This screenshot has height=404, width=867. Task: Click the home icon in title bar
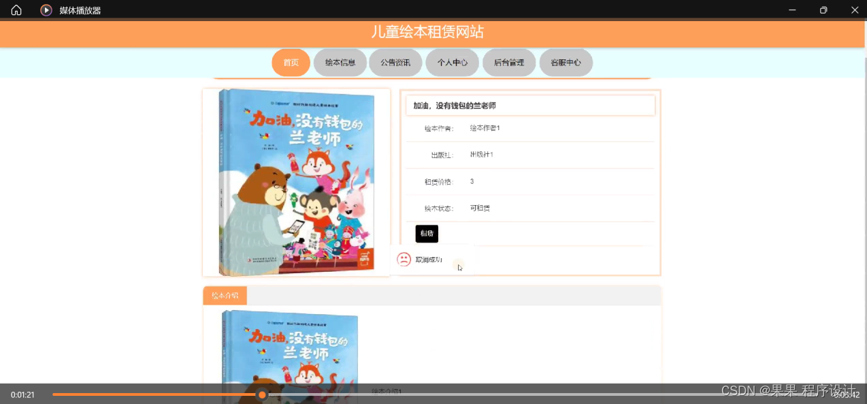[x=16, y=10]
